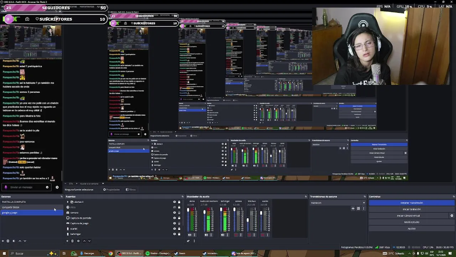
Task: Mute Audio del escritorio channel
Action: (x=206, y=235)
